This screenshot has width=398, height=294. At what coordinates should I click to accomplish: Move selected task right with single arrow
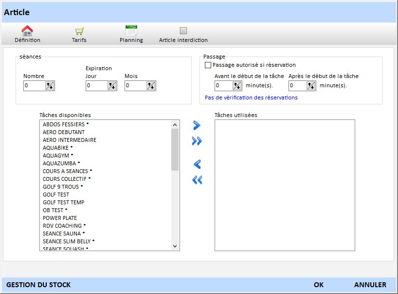coord(197,125)
